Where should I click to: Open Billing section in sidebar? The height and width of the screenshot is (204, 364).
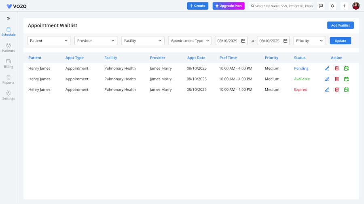[x=8, y=63]
